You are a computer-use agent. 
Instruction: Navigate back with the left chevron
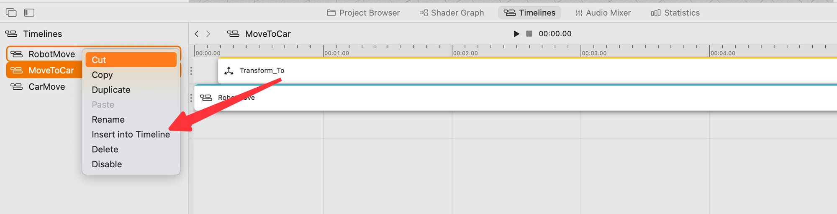196,34
